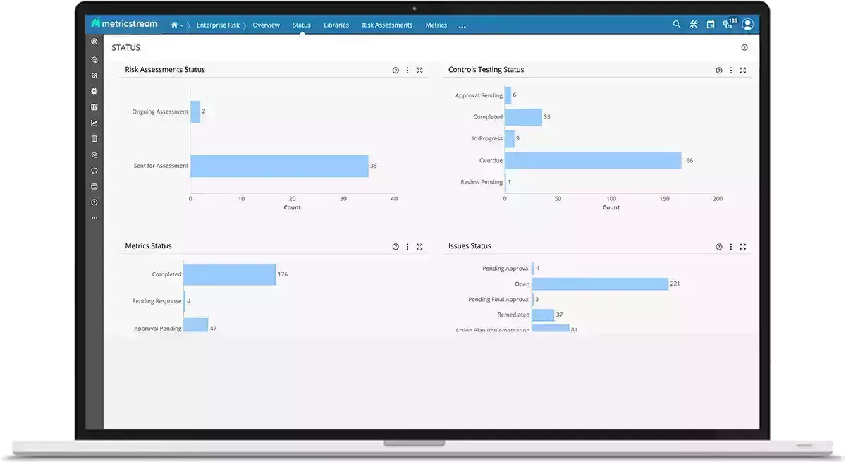Maximize the Risk Assessments Status panel

pyautogui.click(x=419, y=71)
